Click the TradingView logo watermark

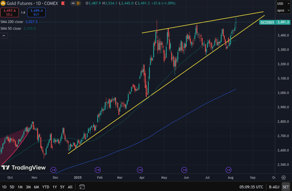pos(23,168)
